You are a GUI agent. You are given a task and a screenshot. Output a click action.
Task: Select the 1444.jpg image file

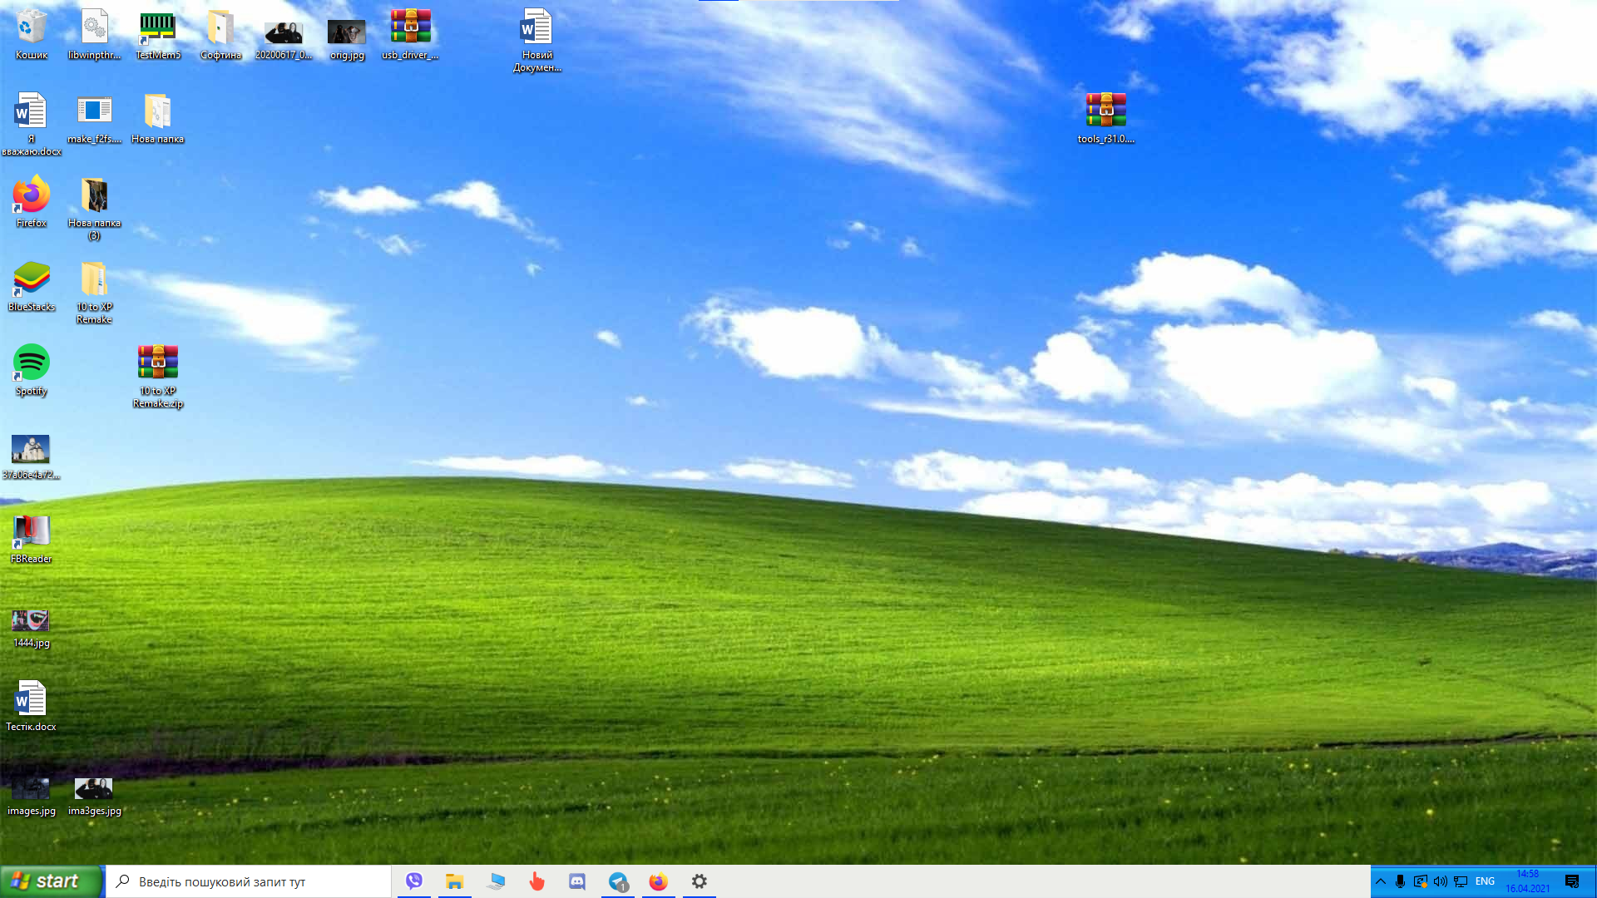pyautogui.click(x=32, y=628)
